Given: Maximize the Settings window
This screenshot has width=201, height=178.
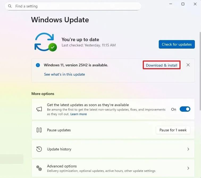Looking at the screenshot, I should point(183,4).
